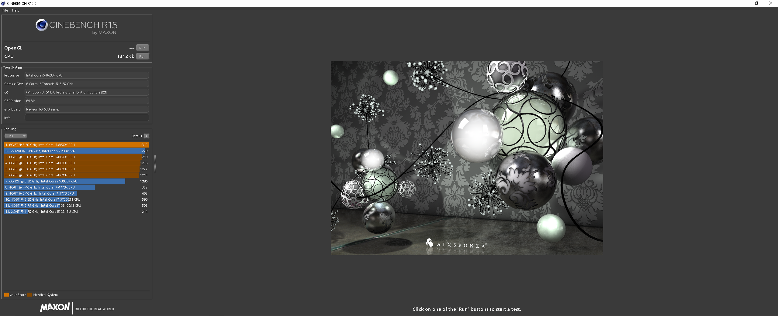Run the OpenGL benchmark
This screenshot has width=778, height=316.
(x=142, y=48)
